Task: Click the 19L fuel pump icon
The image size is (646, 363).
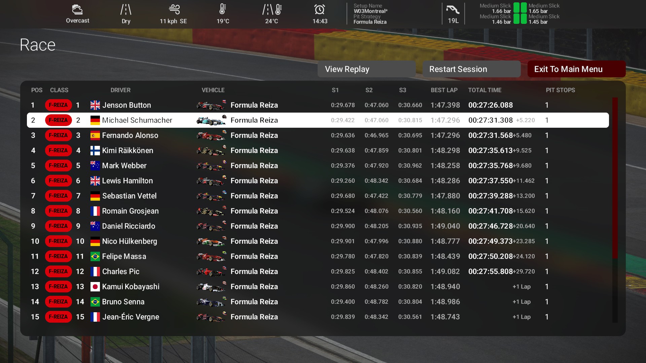Action: tap(453, 9)
